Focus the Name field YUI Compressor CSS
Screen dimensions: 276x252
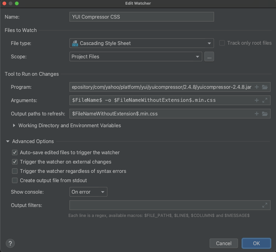click(142, 17)
